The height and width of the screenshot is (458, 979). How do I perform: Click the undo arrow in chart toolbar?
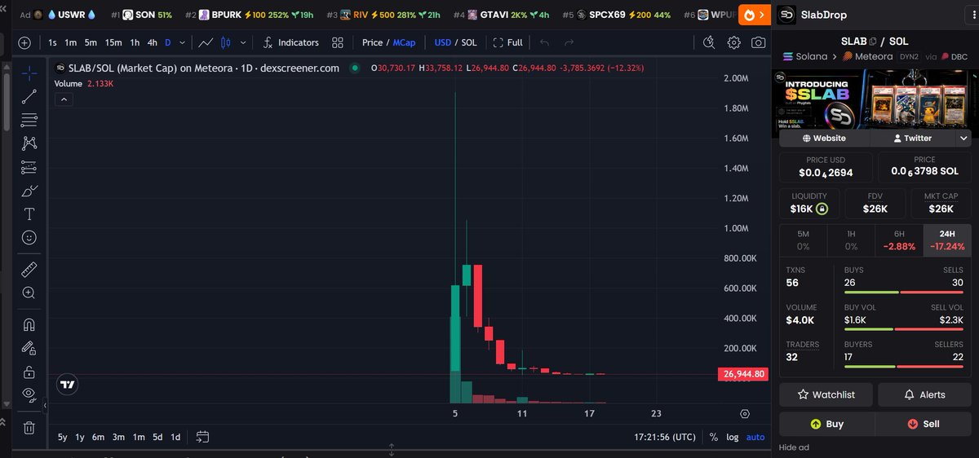point(545,42)
